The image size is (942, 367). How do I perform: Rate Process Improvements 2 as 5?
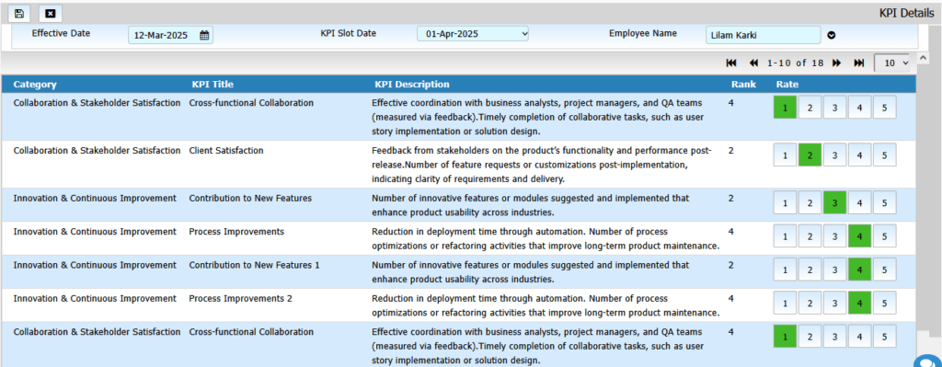[x=884, y=303]
